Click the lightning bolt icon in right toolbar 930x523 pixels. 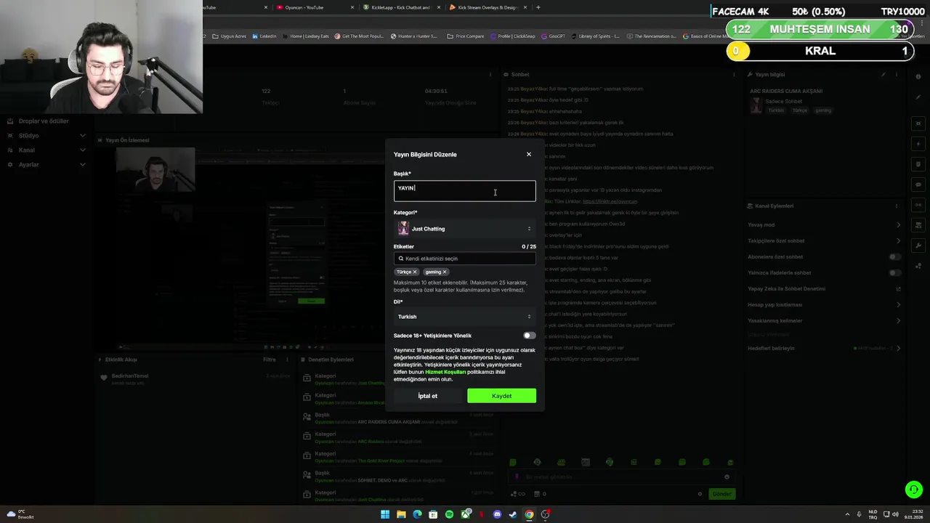click(918, 144)
